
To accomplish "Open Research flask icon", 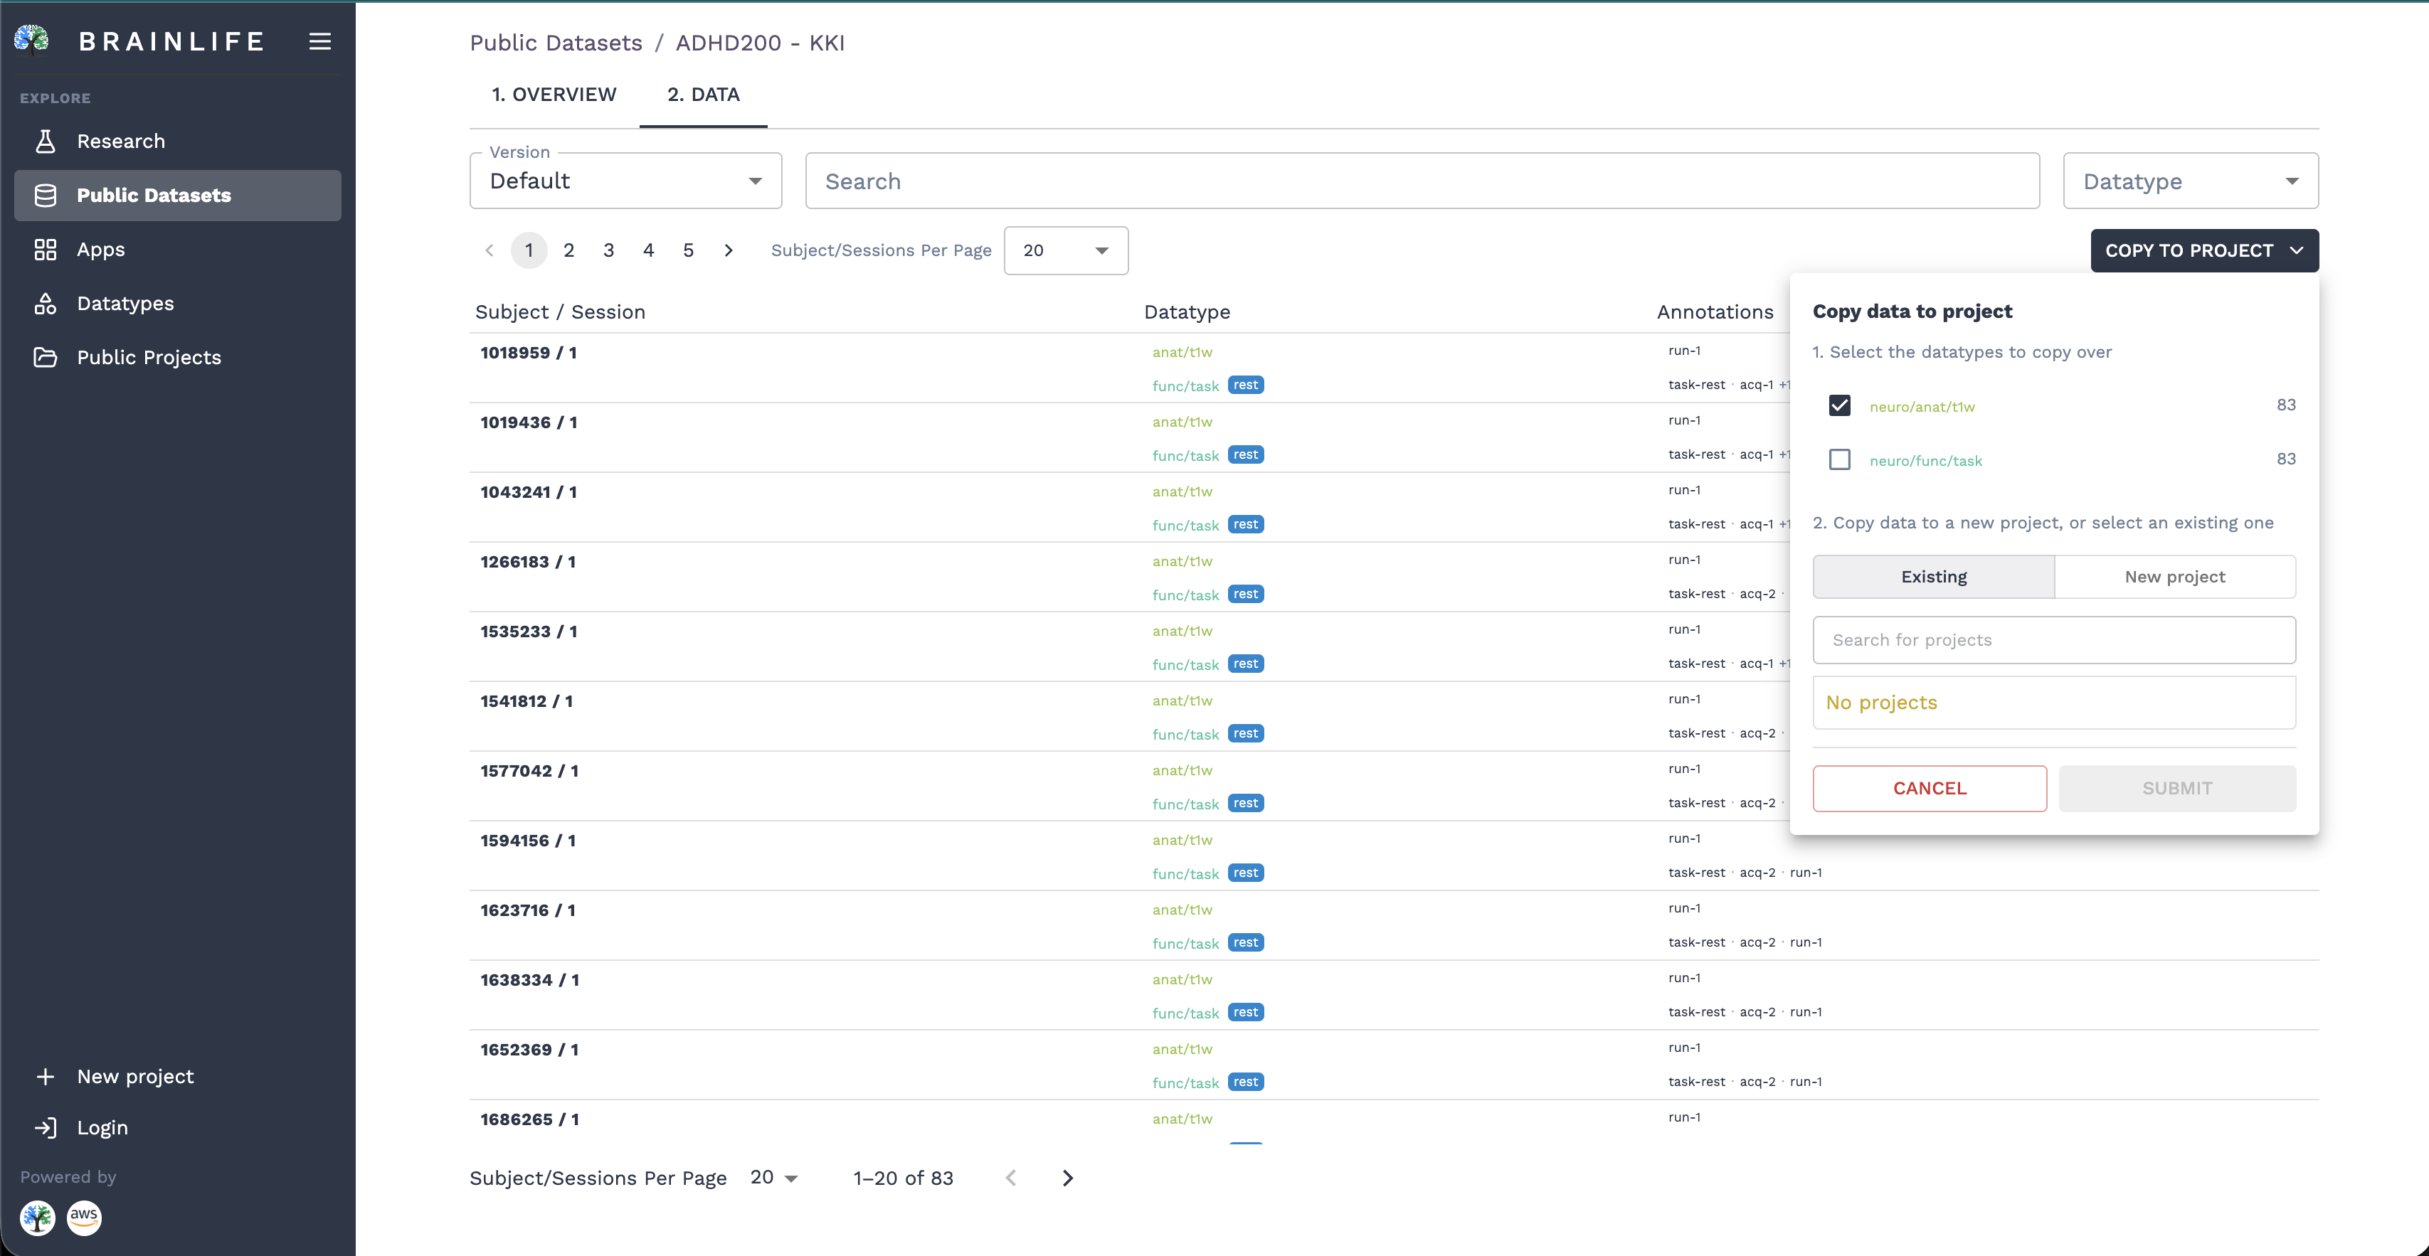I will click(x=46, y=142).
